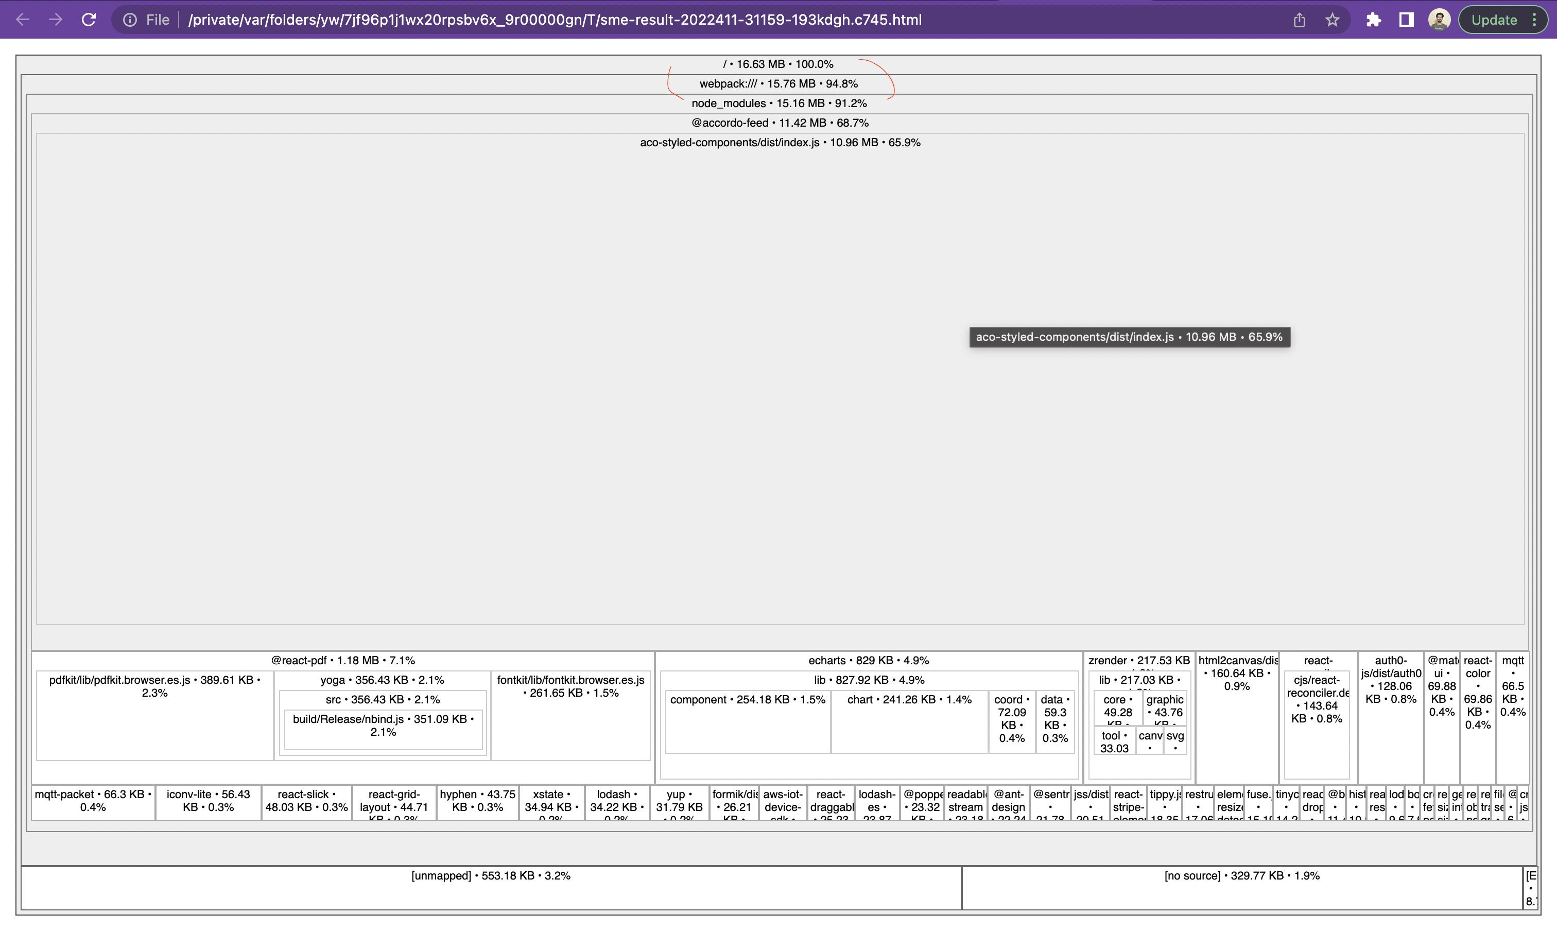
Task: Open the user profile avatar
Action: pos(1439,20)
